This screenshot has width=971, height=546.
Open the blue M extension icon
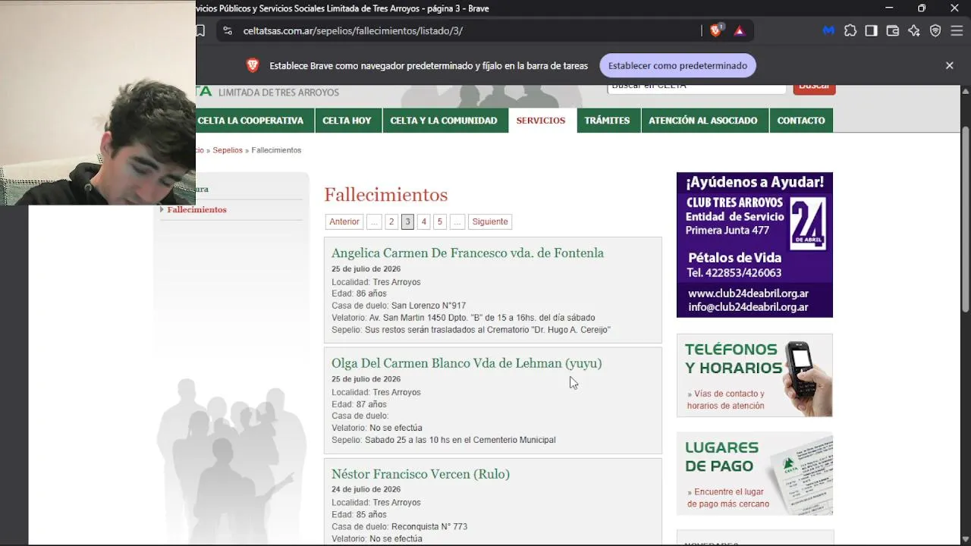click(x=828, y=31)
